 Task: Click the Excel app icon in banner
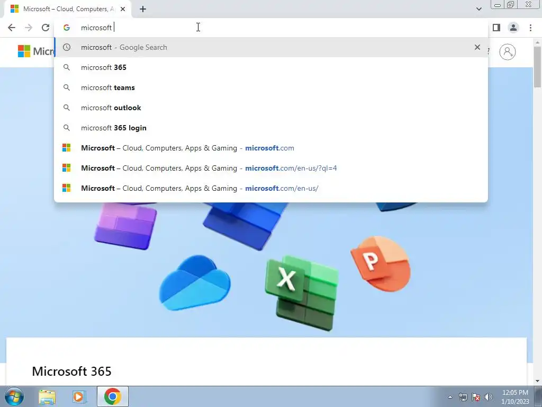(x=302, y=293)
